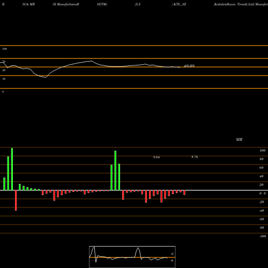Click the 80 label on MR axis
Image resolution: width=268 pixels, height=268 pixels.
[262, 159]
